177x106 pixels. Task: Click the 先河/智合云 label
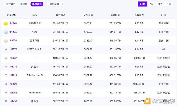click(35, 23)
